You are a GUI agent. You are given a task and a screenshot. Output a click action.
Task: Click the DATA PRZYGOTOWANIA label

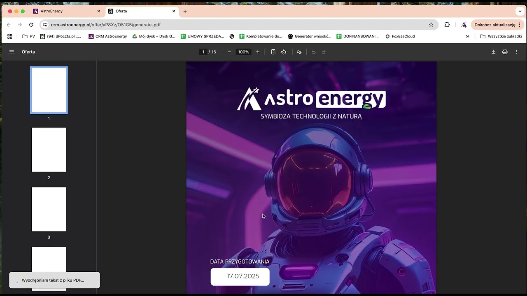coord(240,261)
